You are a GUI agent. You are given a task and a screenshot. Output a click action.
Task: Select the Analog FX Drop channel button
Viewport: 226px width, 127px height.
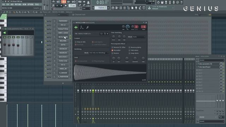click(x=63, y=29)
